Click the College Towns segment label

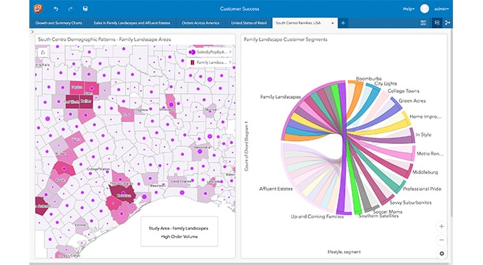point(404,91)
